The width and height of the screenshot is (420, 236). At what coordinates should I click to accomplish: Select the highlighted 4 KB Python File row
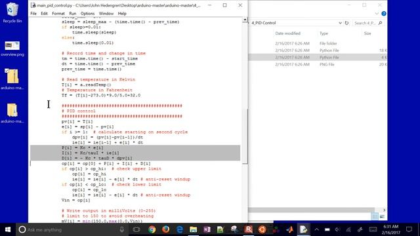pos(318,57)
